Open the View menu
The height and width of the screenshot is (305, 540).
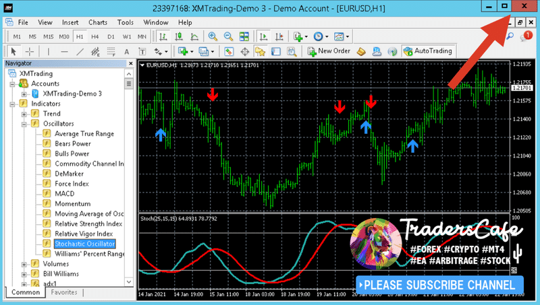click(x=45, y=23)
